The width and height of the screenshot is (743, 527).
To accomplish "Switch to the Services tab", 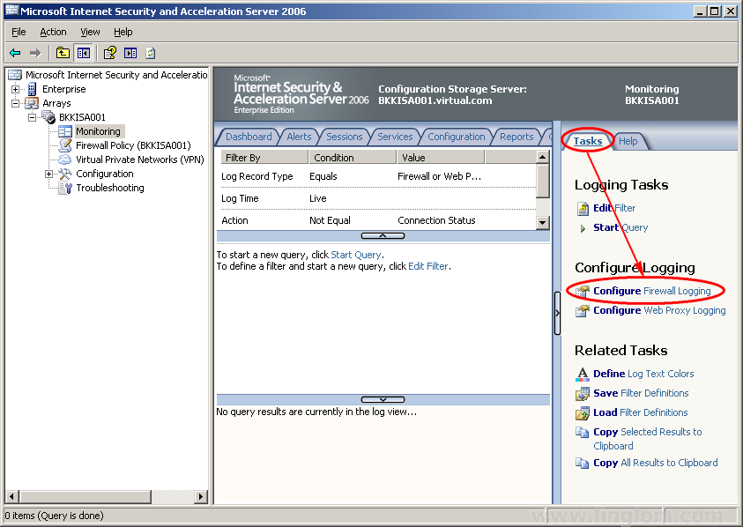I will pyautogui.click(x=395, y=137).
